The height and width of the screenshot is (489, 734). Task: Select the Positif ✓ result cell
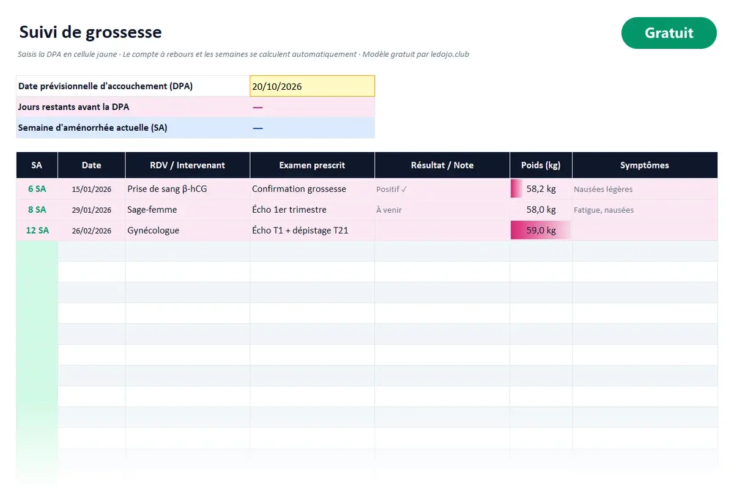442,189
